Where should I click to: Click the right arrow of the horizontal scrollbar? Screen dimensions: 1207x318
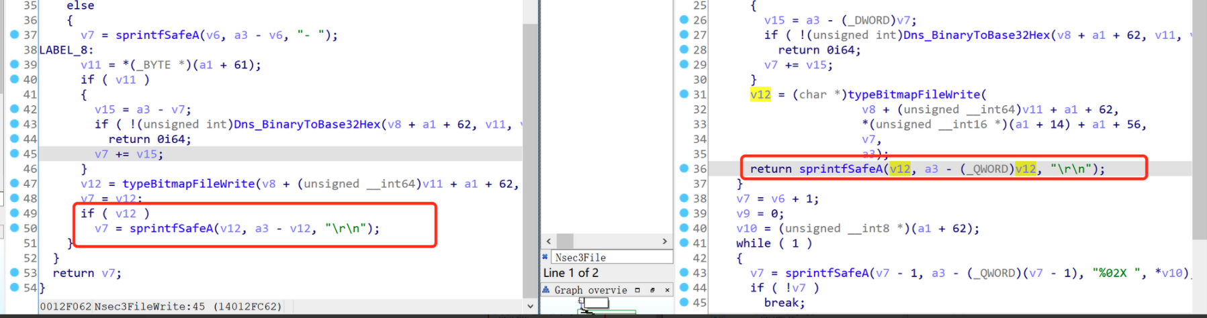click(x=665, y=241)
